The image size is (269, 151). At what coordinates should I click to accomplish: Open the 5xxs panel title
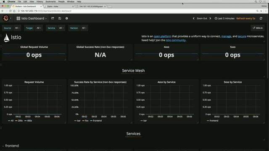pyautogui.click(x=232, y=47)
